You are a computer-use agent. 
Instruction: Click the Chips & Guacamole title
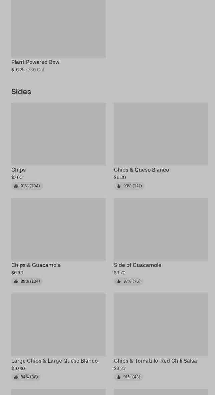pos(36,265)
